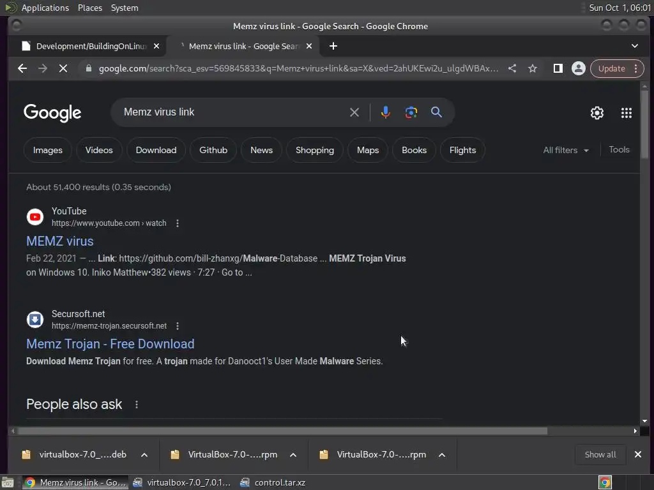
Task: Click the forward navigation arrow
Action: point(43,68)
